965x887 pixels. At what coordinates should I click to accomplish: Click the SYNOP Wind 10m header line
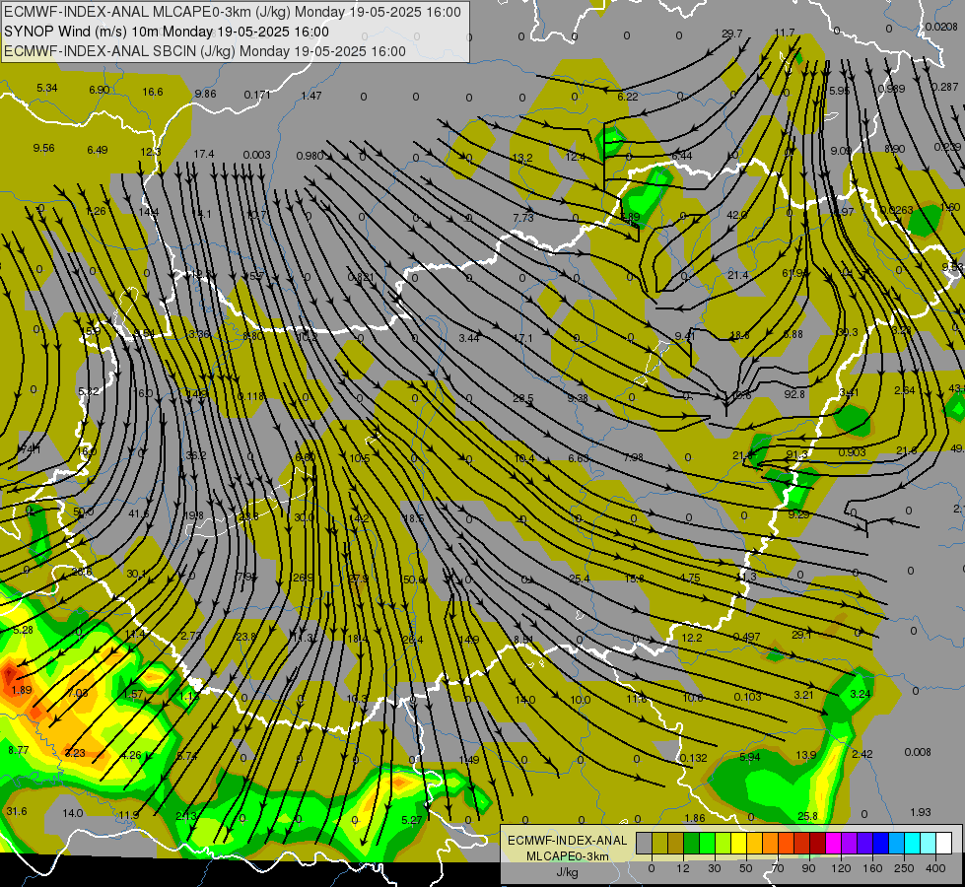[167, 32]
